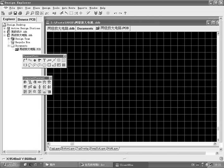Click the Open document folder icon
The width and height of the screenshot is (224, 168).
pyautogui.click(x=10, y=13)
